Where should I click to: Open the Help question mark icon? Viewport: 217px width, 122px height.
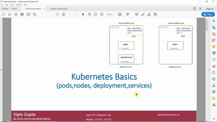point(194,9)
